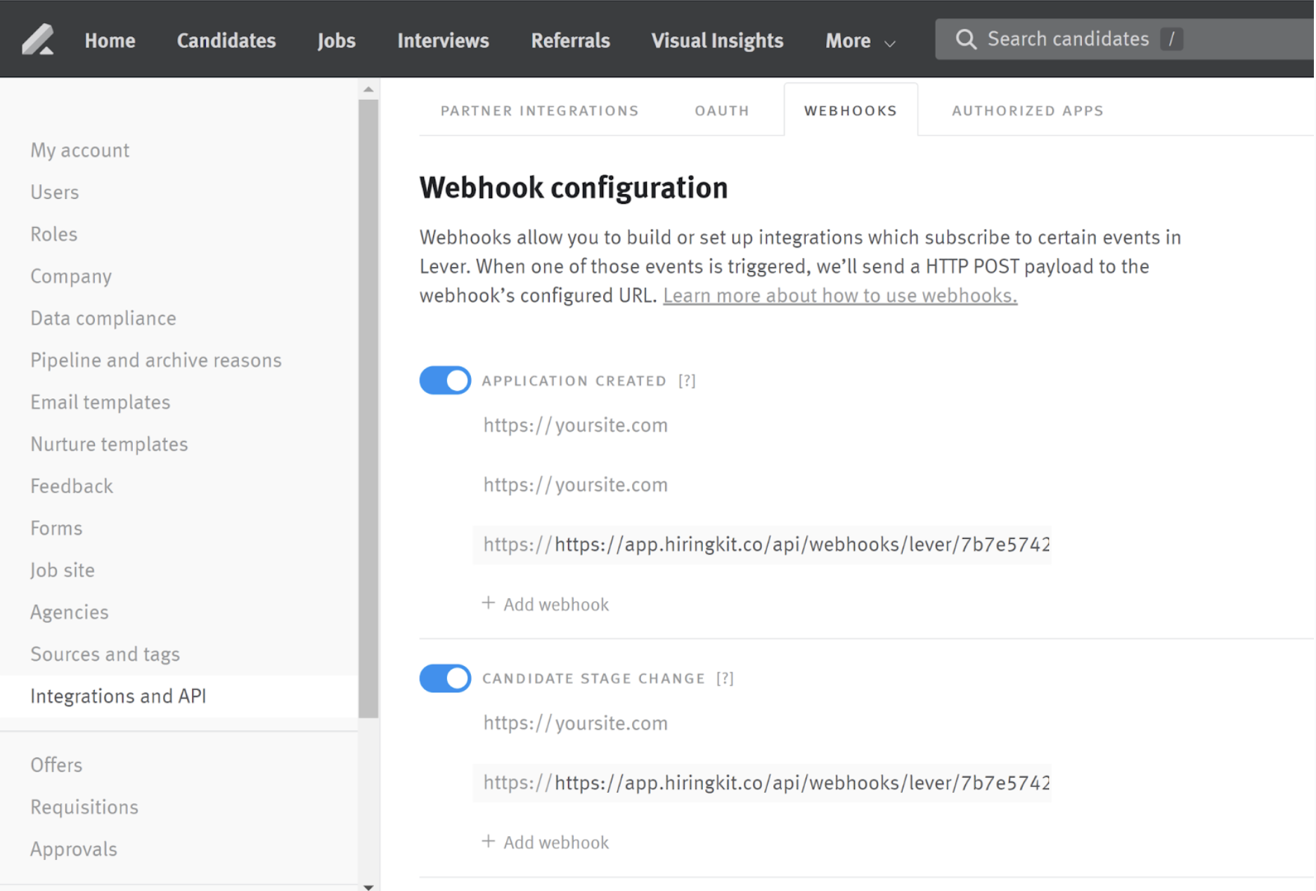Open Visual Insights in the top navigation

(717, 41)
